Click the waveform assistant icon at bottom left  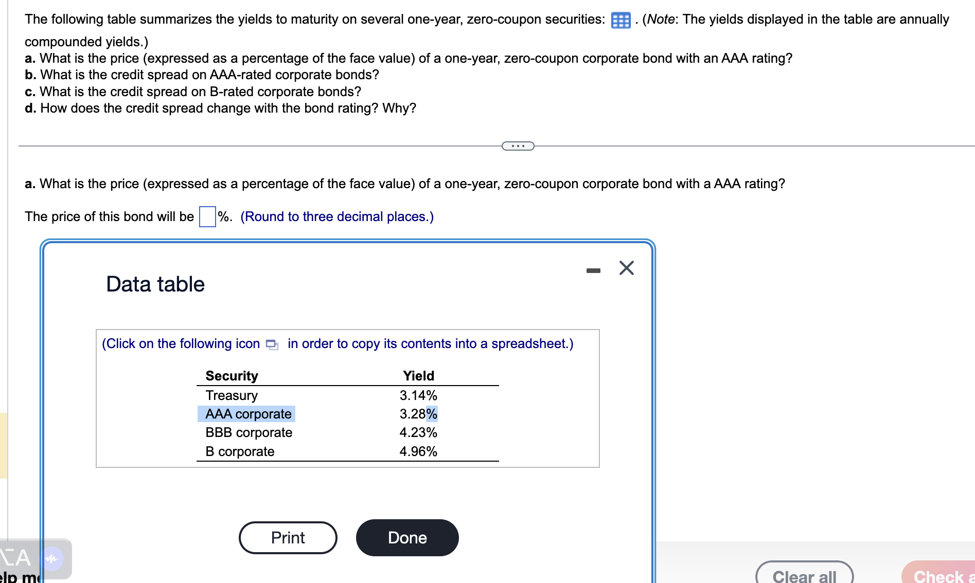(x=52, y=559)
